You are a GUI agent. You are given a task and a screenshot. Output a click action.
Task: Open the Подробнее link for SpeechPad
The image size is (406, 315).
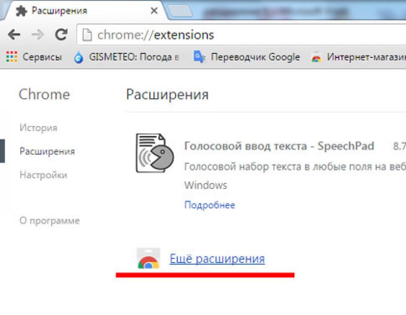[x=210, y=205]
